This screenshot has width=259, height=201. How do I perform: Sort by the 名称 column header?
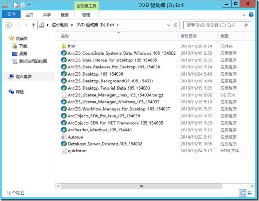117,36
